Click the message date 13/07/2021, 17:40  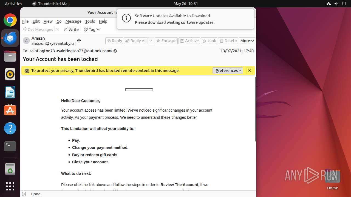[237, 51]
